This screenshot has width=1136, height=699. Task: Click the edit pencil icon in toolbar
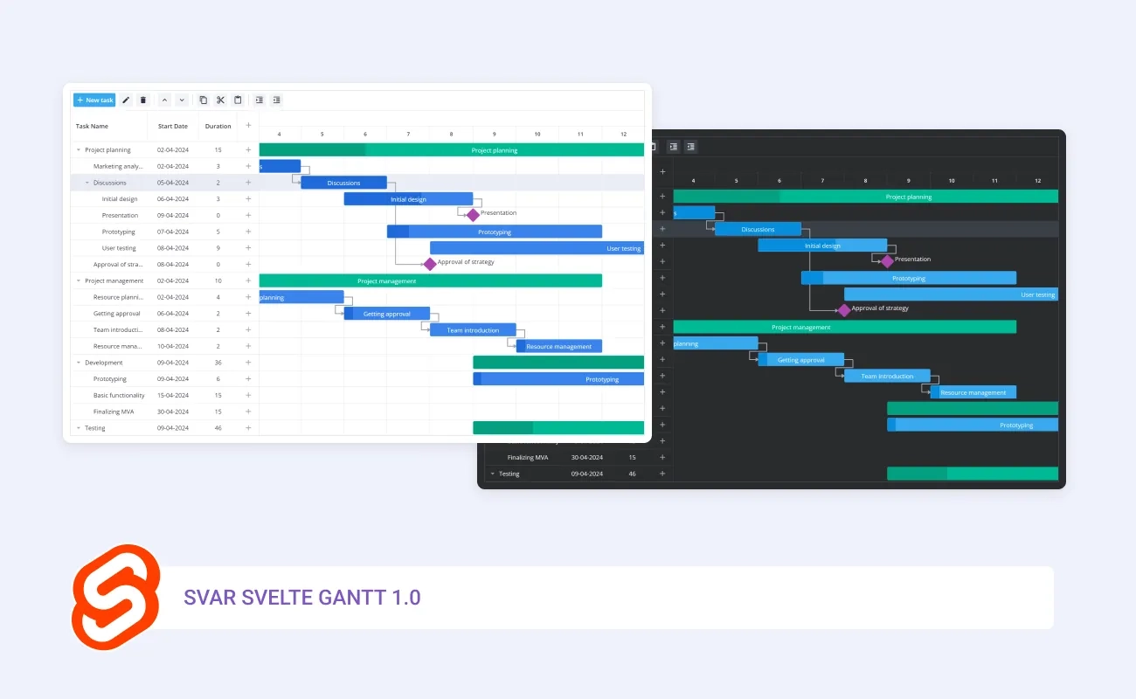click(126, 100)
